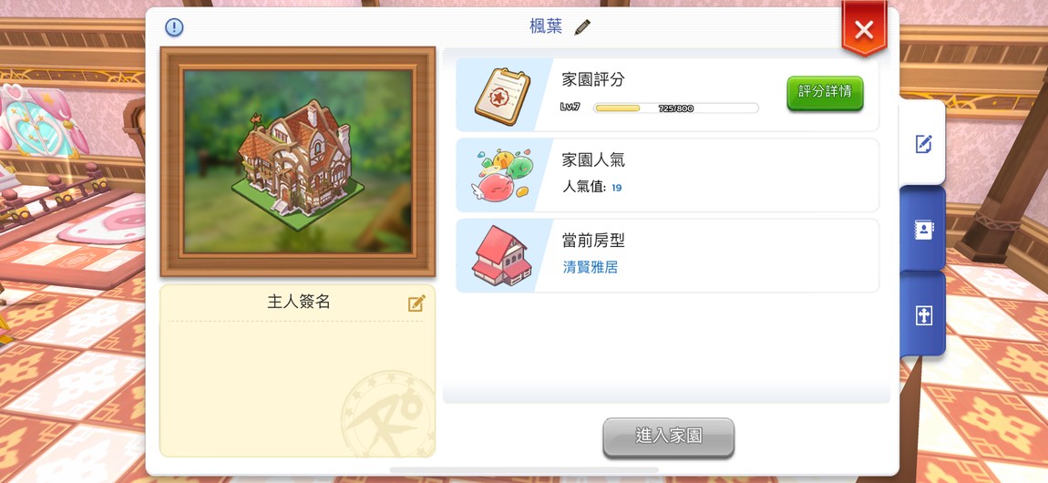Open the 家園評分 clipboard icon
This screenshot has width=1048, height=483.
(x=502, y=97)
